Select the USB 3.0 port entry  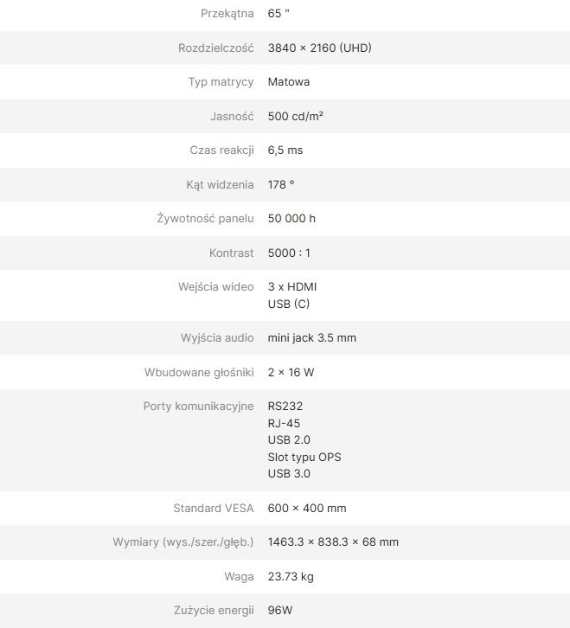(x=289, y=473)
